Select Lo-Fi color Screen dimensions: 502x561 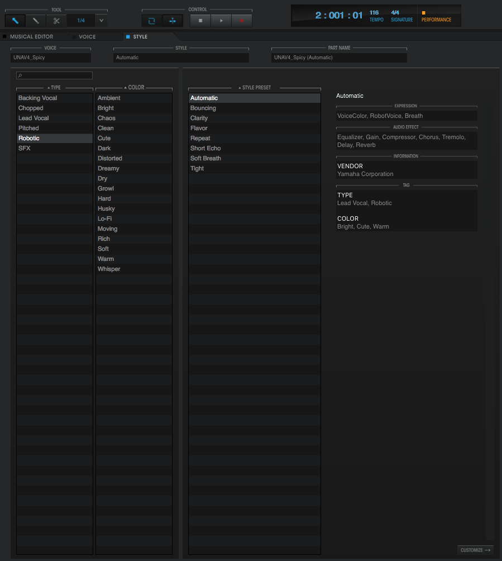[x=134, y=218]
